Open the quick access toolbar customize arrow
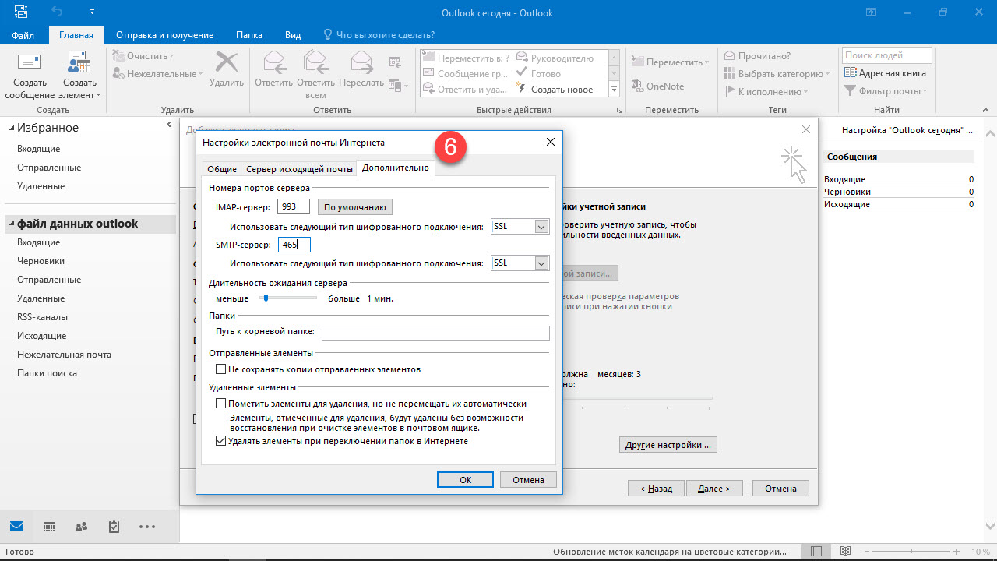997x561 pixels. [92, 12]
